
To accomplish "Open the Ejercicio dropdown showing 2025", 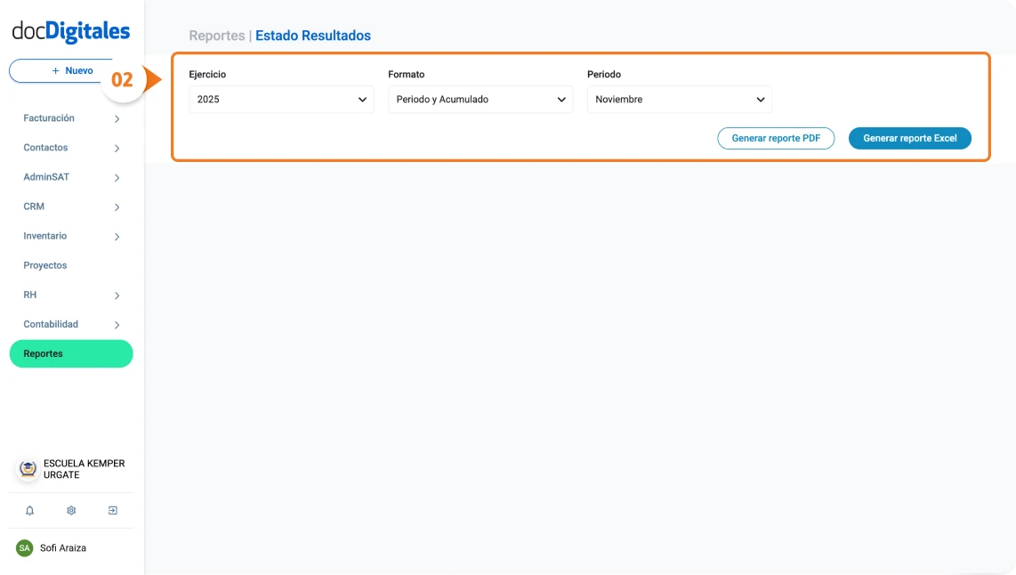I will tap(280, 100).
